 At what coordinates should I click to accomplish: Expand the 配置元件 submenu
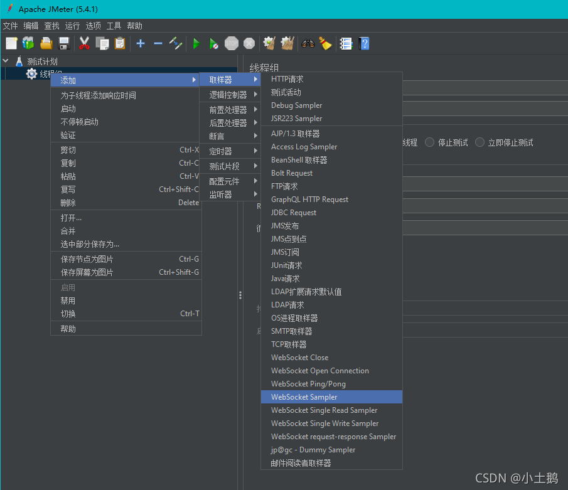point(230,181)
